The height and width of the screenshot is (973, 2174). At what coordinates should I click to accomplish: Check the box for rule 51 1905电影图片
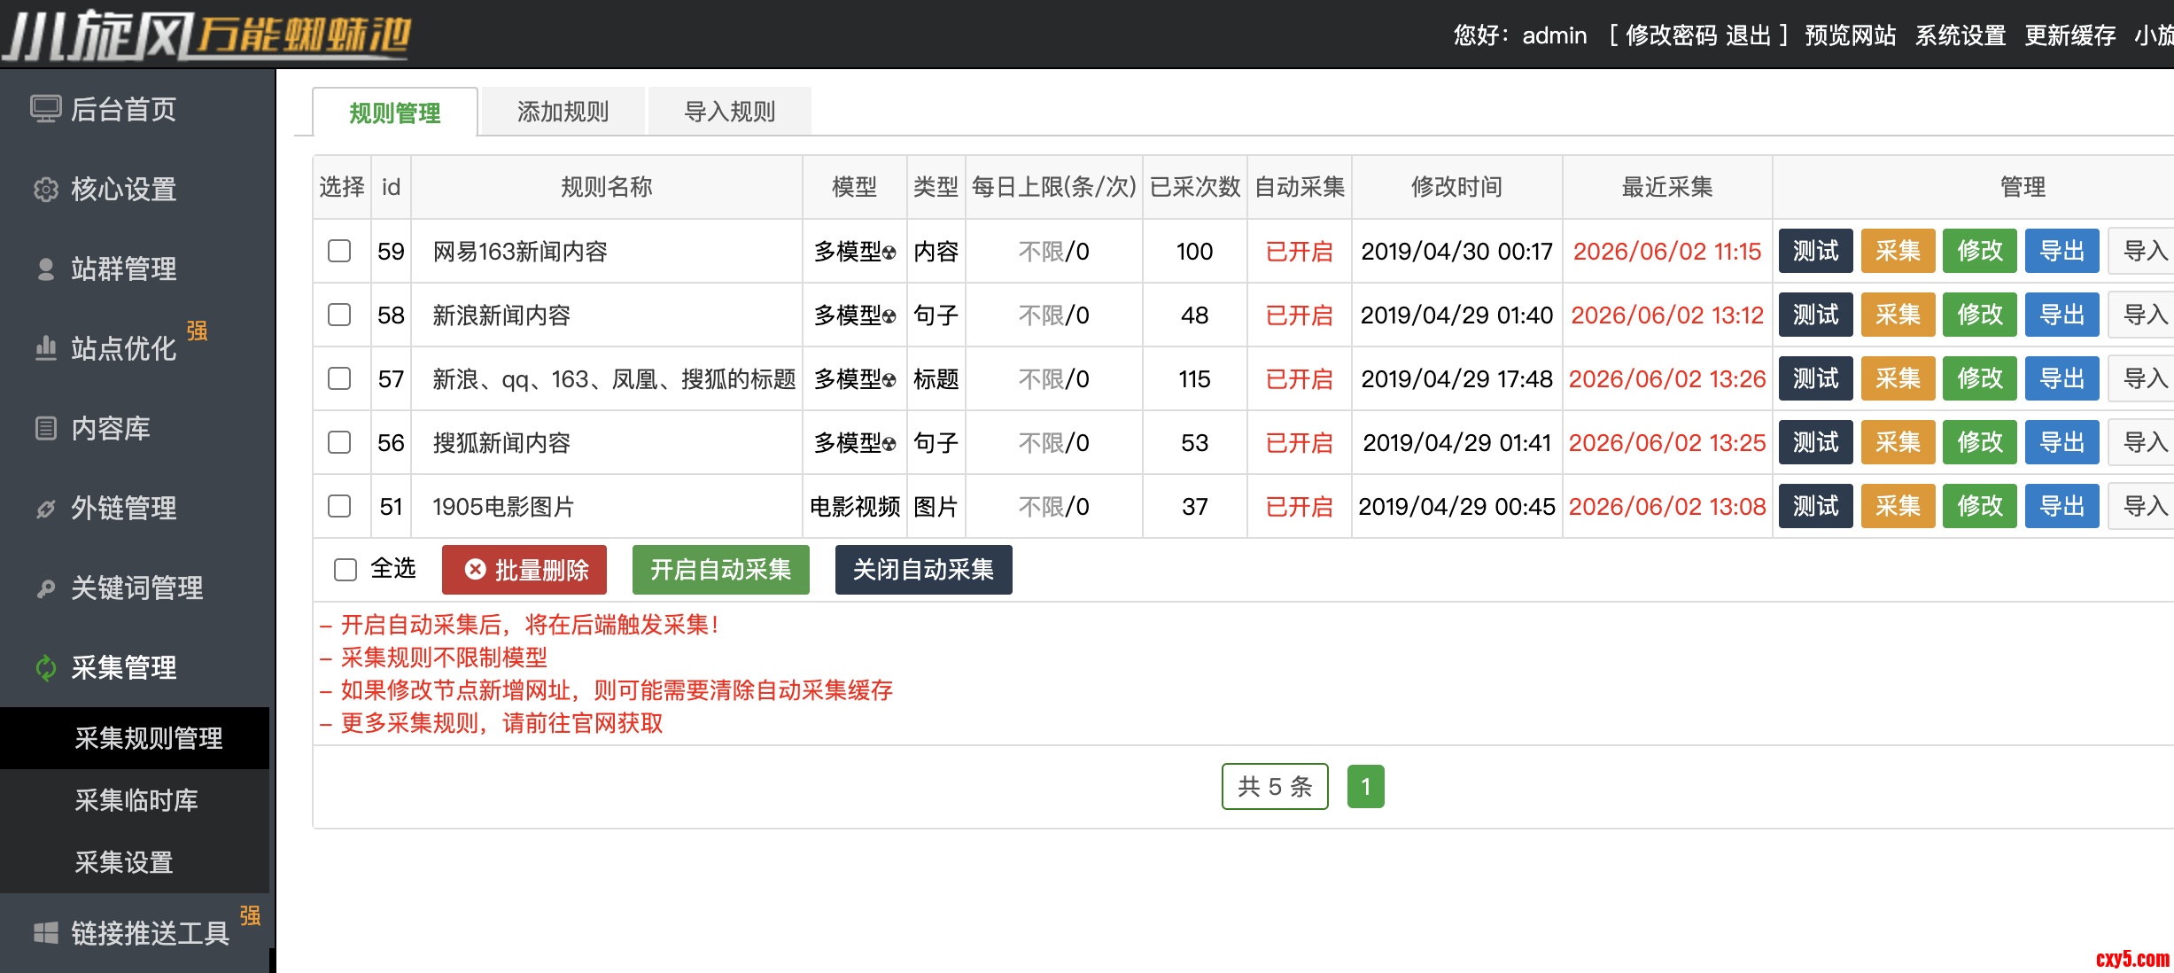tap(339, 506)
